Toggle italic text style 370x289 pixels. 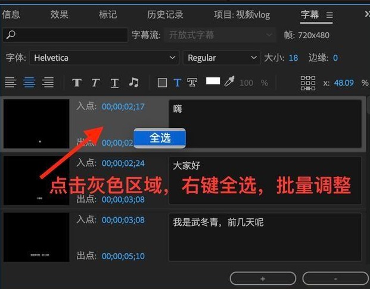point(95,83)
